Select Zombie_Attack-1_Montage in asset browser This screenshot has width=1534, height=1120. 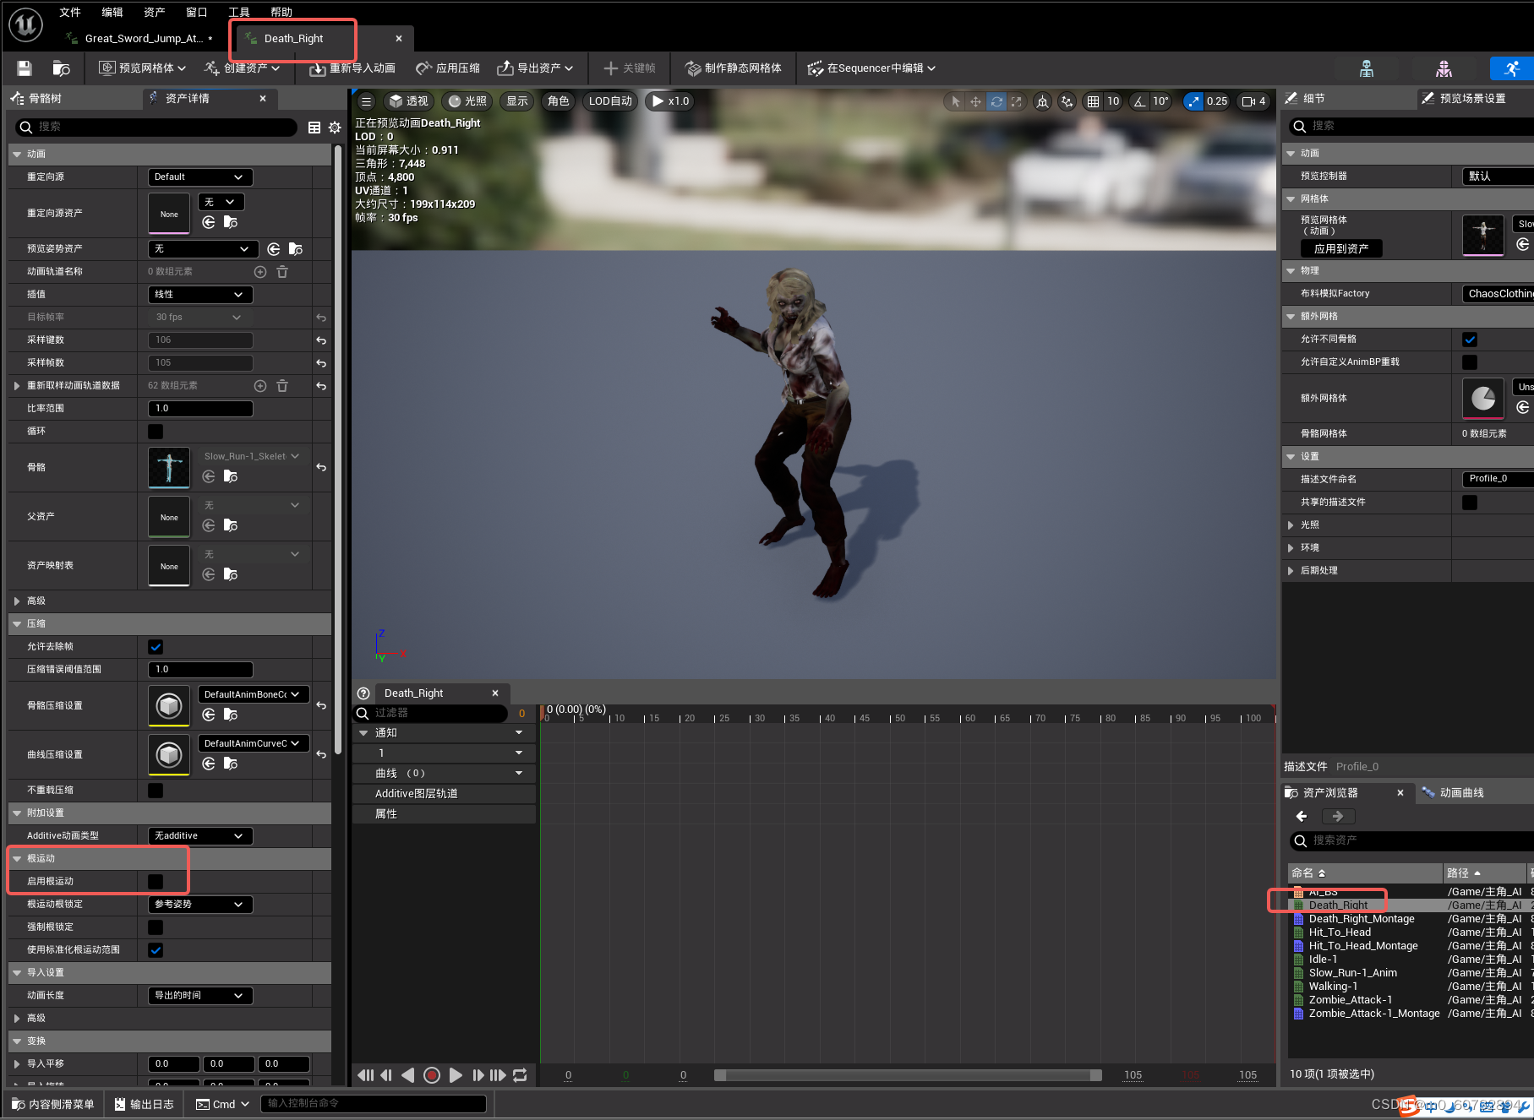(x=1374, y=1014)
